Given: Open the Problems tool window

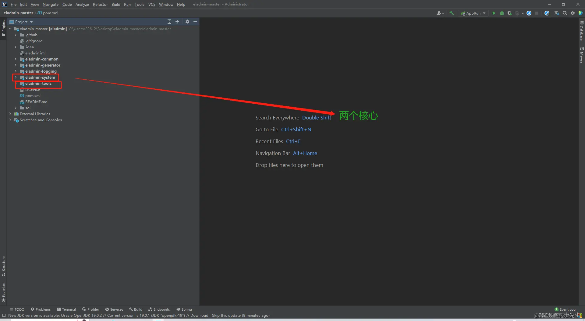Looking at the screenshot, I should coord(41,309).
